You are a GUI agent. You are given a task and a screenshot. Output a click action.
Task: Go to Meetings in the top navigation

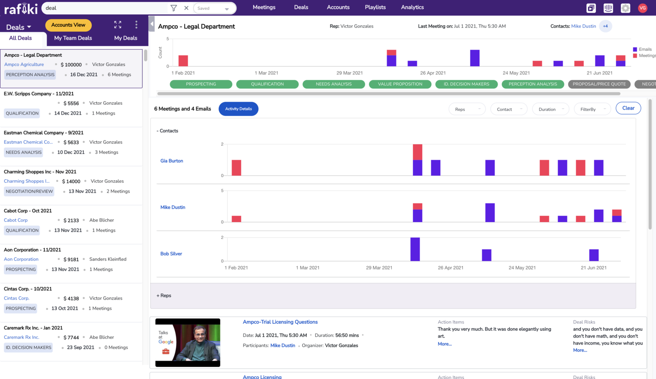(x=264, y=8)
